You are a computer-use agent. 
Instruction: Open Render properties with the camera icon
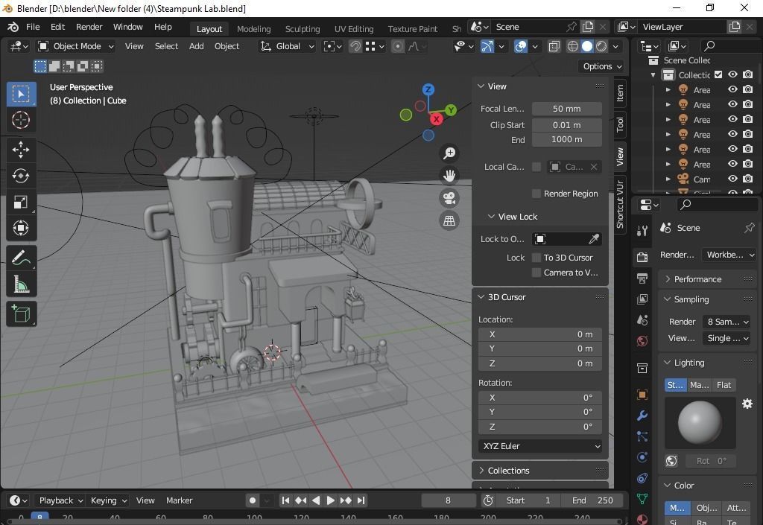(x=642, y=255)
